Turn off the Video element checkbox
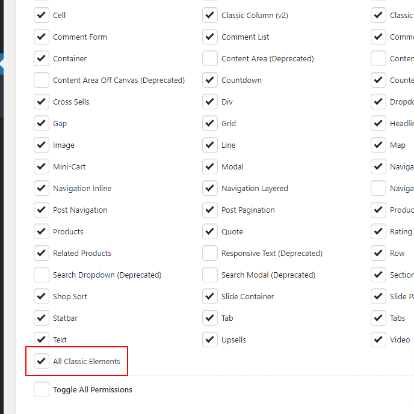This screenshot has height=414, width=414. [378, 339]
